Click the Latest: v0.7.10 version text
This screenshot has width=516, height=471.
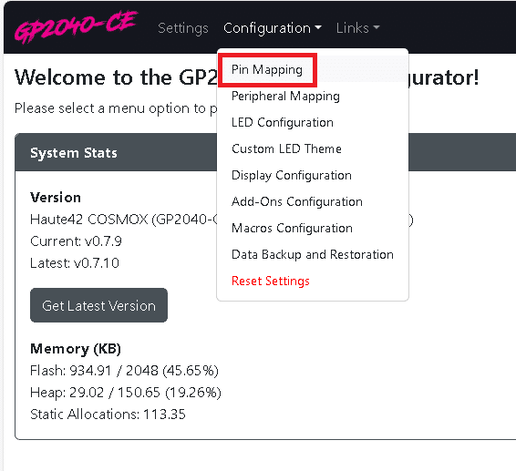point(75,263)
